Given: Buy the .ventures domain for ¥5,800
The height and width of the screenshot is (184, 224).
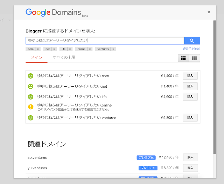Looking at the screenshot, I should point(190,118).
